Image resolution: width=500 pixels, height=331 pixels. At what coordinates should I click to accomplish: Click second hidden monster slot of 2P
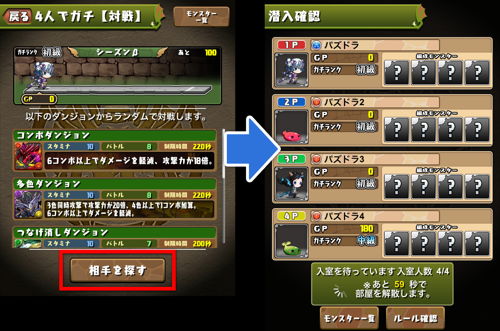[x=424, y=129]
